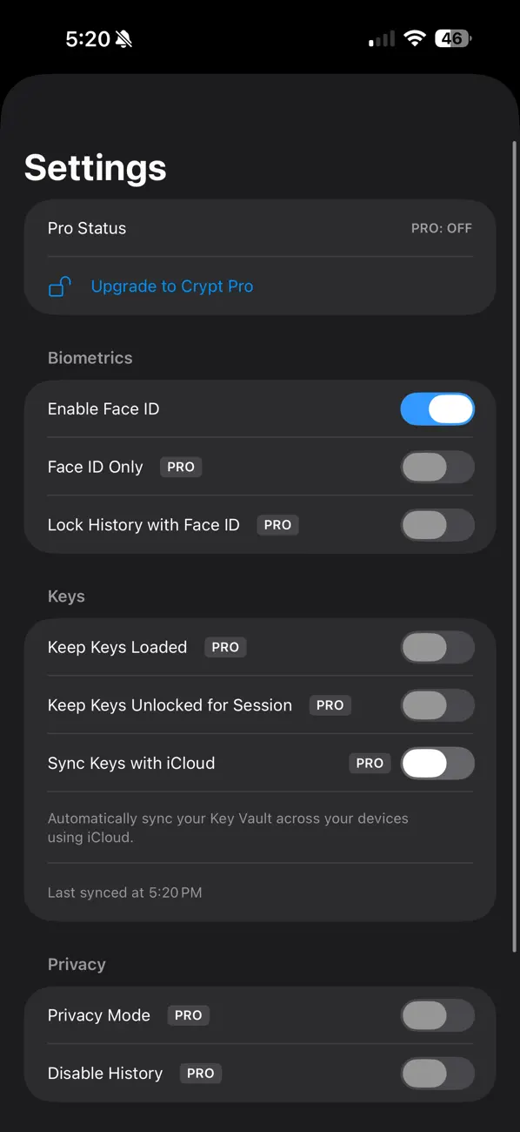Tap the Last synced at 5:20 PM text
The image size is (520, 1132).
click(x=124, y=892)
